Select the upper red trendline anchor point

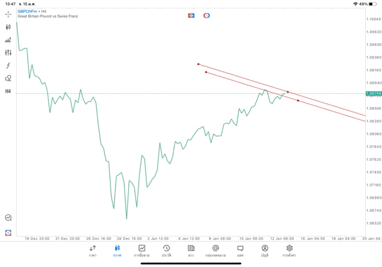[198, 65]
